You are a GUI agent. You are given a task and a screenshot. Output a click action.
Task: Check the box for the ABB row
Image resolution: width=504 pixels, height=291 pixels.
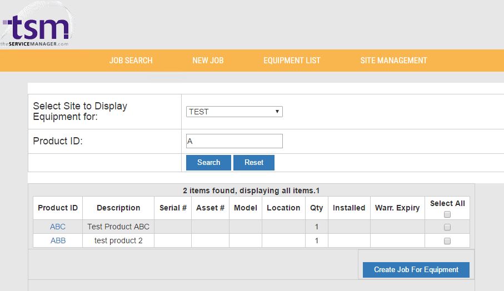(447, 241)
